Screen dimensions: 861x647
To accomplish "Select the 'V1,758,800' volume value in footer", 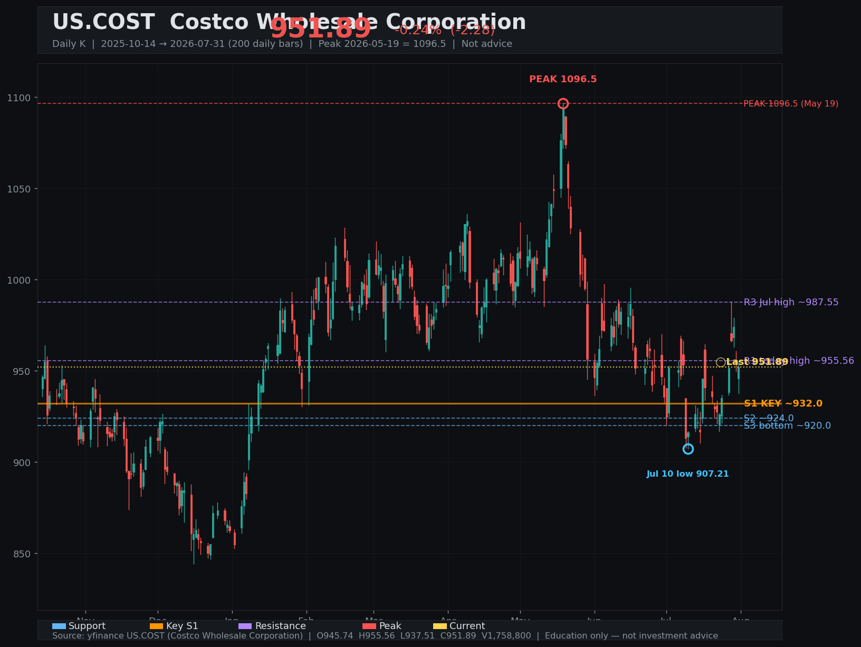I will tap(506, 636).
